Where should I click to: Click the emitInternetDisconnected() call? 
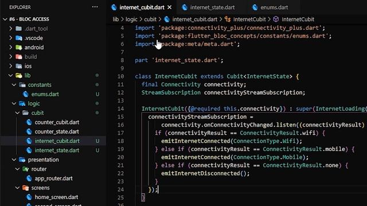tap(205, 173)
